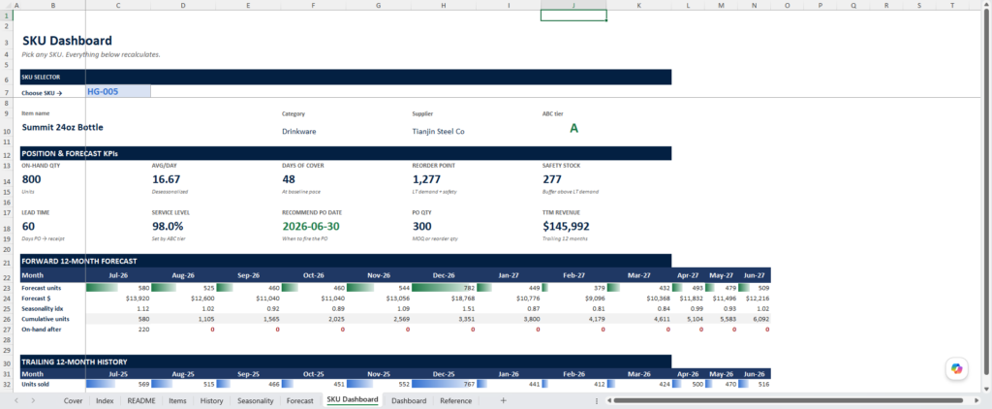The image size is (992, 409).
Task: Open the Copilot floating icon
Action: coord(956,368)
